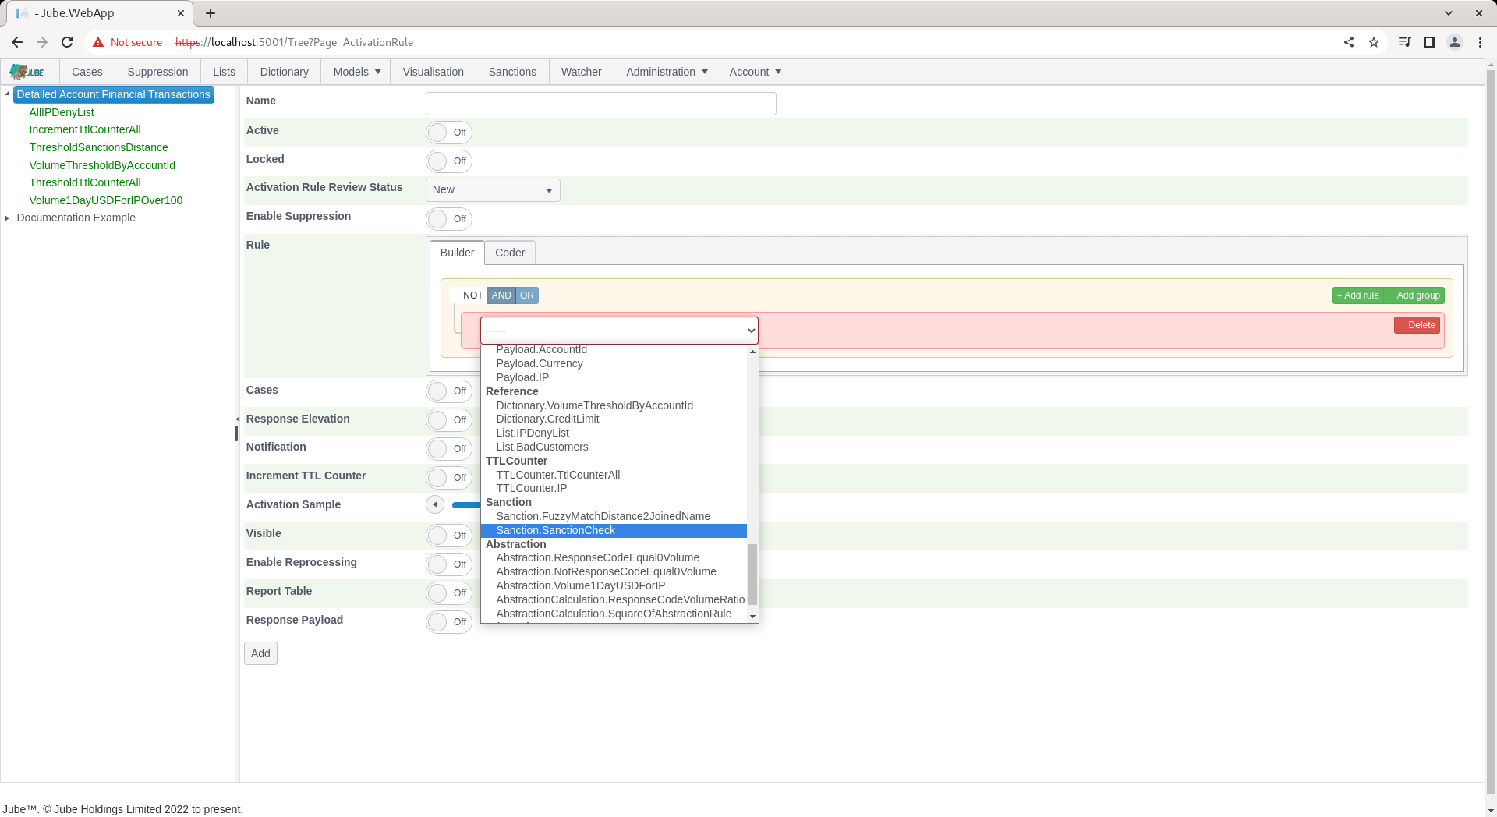Click the Jube logo icon
Image resolution: width=1497 pixels, height=817 pixels.
pos(27,72)
